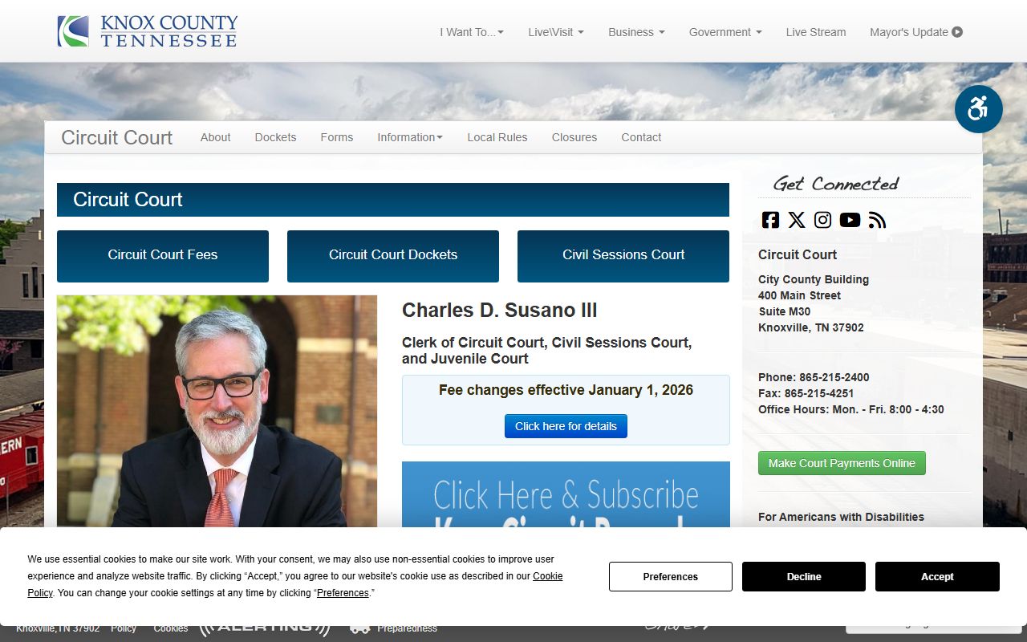Open the Instagram social icon
This screenshot has width=1027, height=642.
tap(823, 220)
